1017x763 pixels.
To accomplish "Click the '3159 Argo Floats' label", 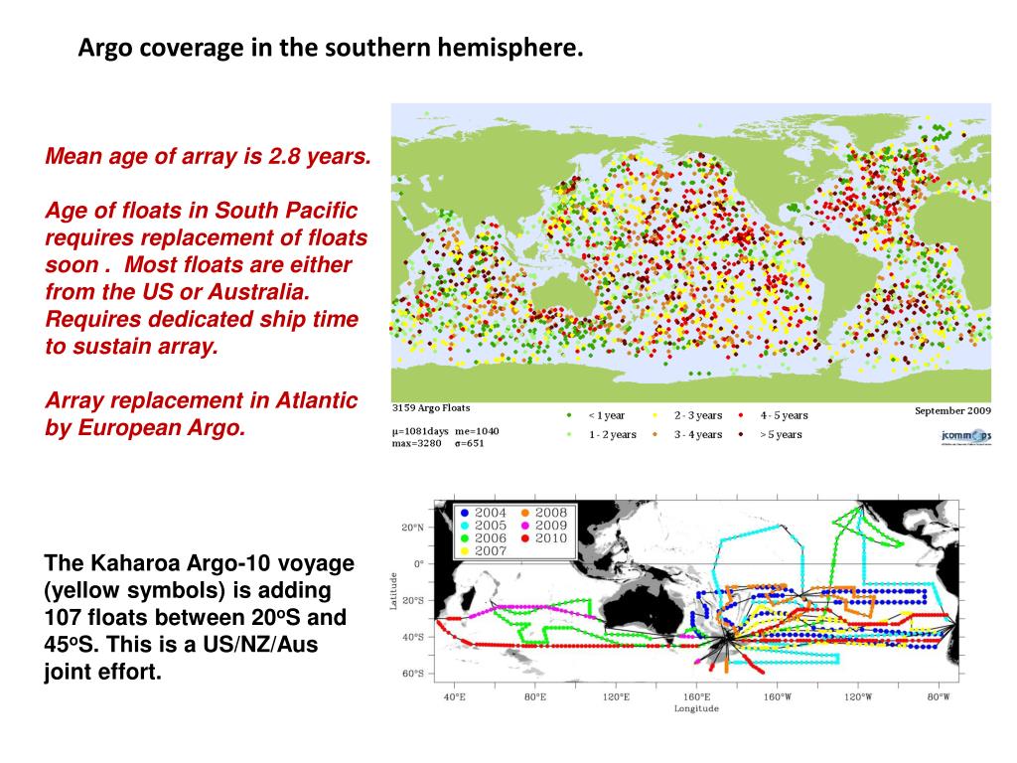I will 431,408.
